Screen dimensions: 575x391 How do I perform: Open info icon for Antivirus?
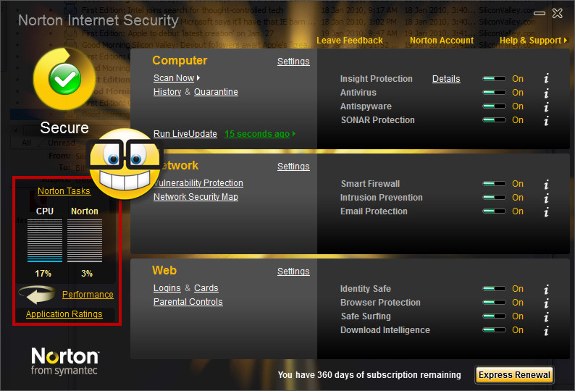coord(546,93)
